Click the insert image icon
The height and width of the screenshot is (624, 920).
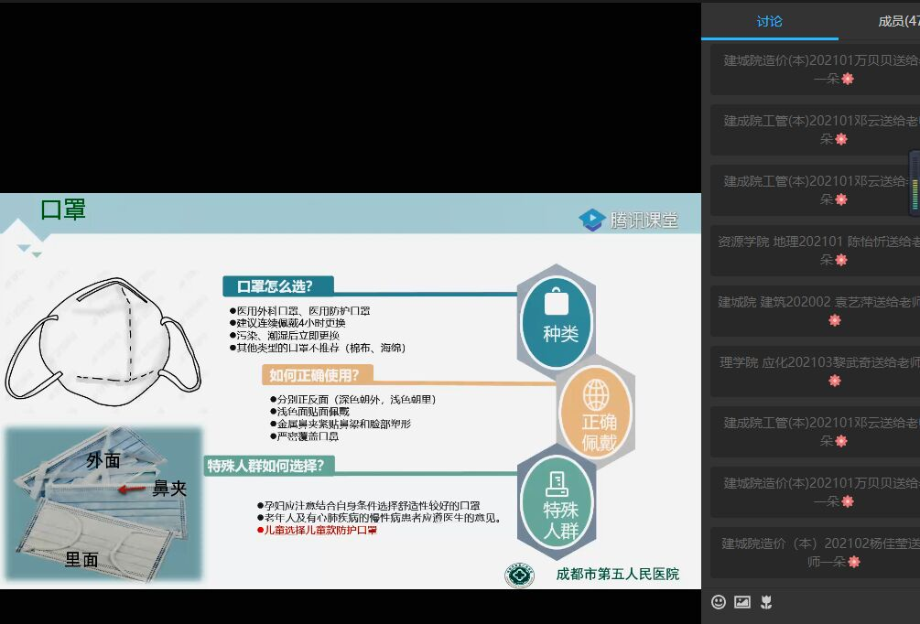(x=742, y=602)
